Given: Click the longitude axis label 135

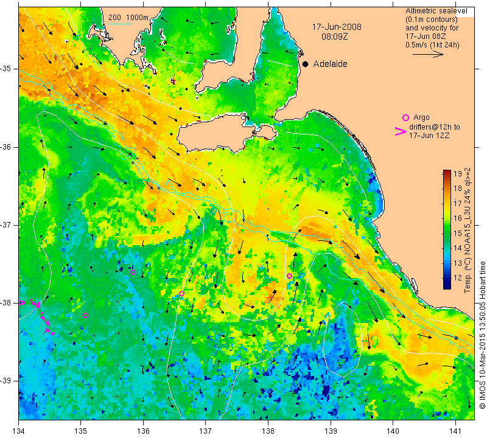Looking at the screenshot, I should (81, 431).
